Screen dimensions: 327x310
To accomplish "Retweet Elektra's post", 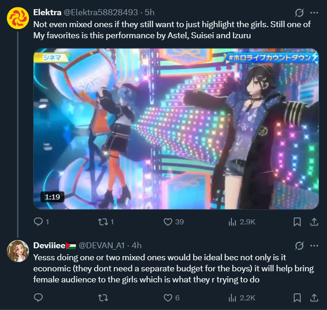I will click(x=106, y=222).
